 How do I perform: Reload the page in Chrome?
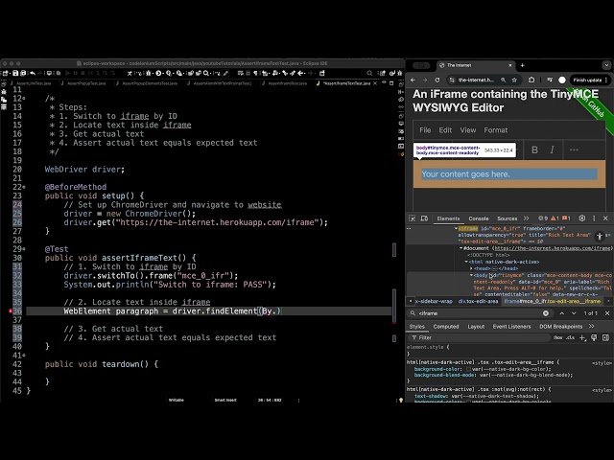437,80
